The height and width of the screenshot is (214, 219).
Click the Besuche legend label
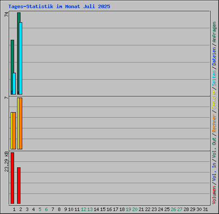[x=214, y=100]
